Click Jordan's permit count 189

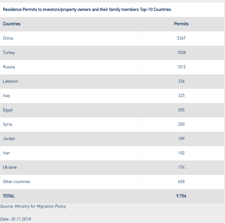point(181,138)
